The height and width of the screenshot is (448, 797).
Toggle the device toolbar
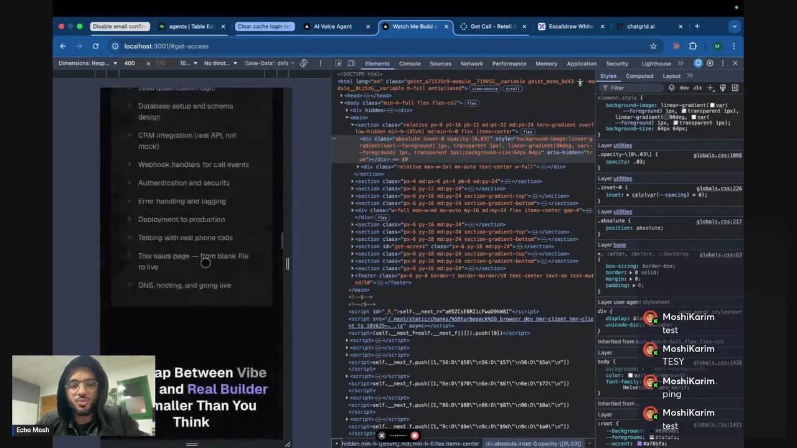click(351, 63)
